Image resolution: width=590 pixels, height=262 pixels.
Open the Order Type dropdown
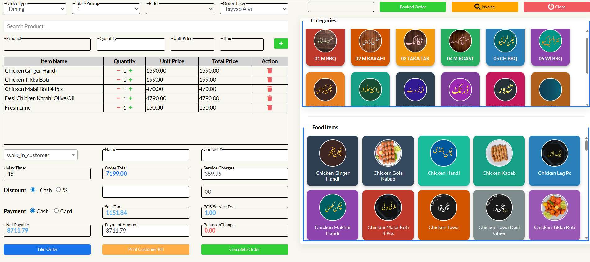[x=35, y=9]
